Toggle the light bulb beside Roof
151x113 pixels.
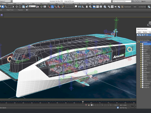pos(141,70)
